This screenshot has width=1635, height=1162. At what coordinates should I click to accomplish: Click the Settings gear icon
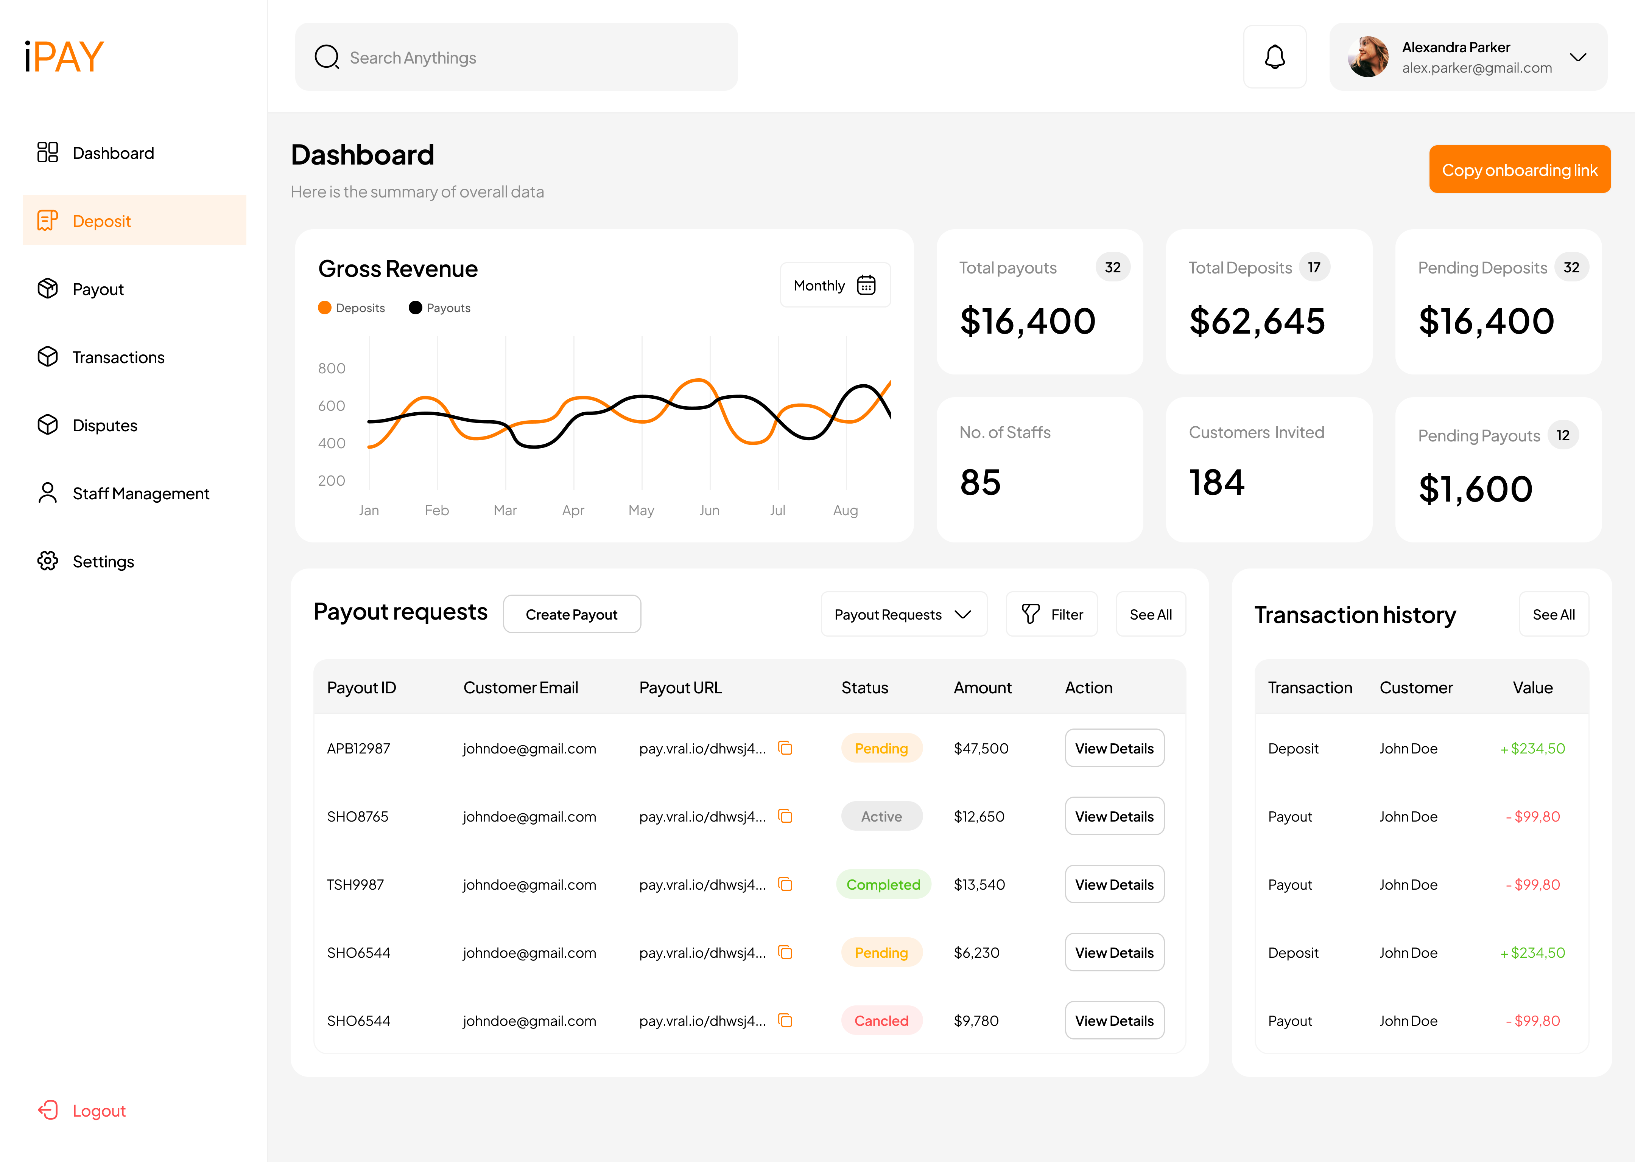pyautogui.click(x=47, y=560)
